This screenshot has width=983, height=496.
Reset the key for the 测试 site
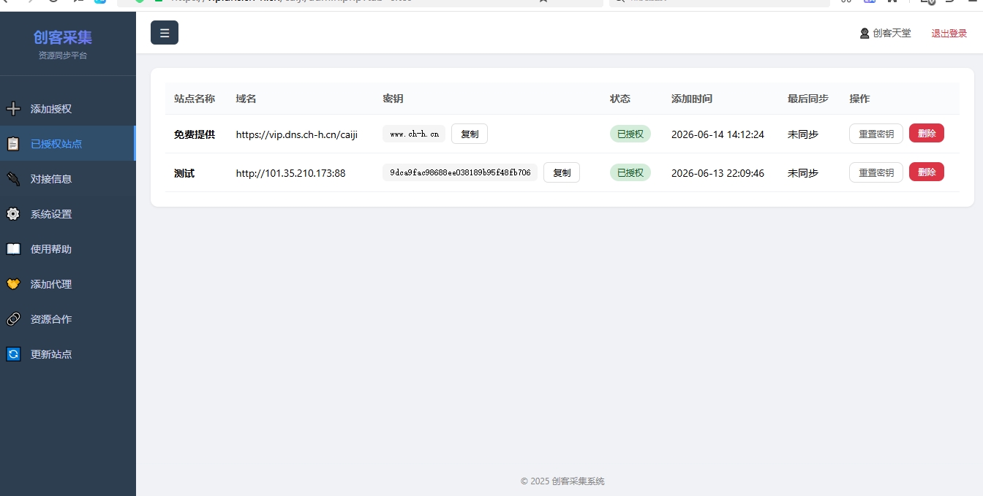tap(876, 172)
